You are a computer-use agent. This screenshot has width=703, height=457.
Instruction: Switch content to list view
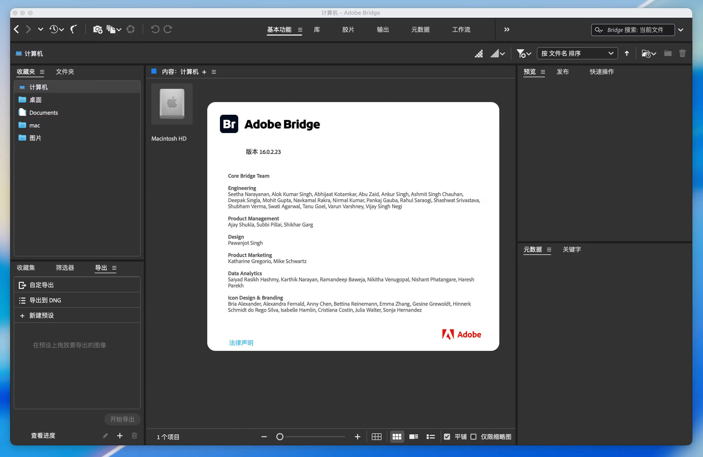coord(431,437)
